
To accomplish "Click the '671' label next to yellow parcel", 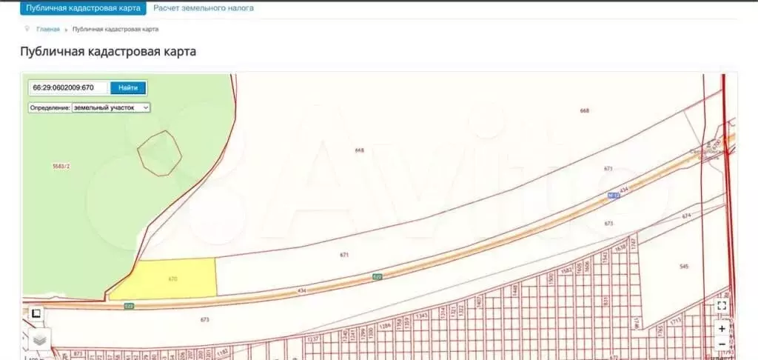I will [x=344, y=255].
